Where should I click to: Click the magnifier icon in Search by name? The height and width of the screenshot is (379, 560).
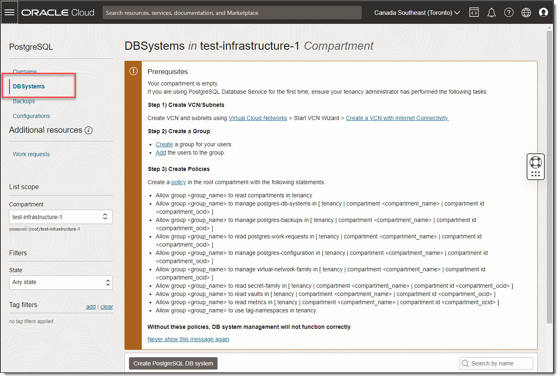[465, 363]
